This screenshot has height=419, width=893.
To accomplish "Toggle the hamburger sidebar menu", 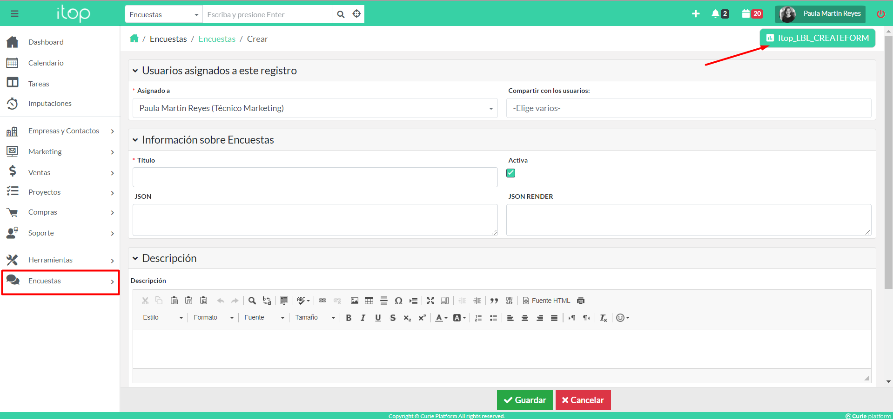I will click(x=15, y=14).
